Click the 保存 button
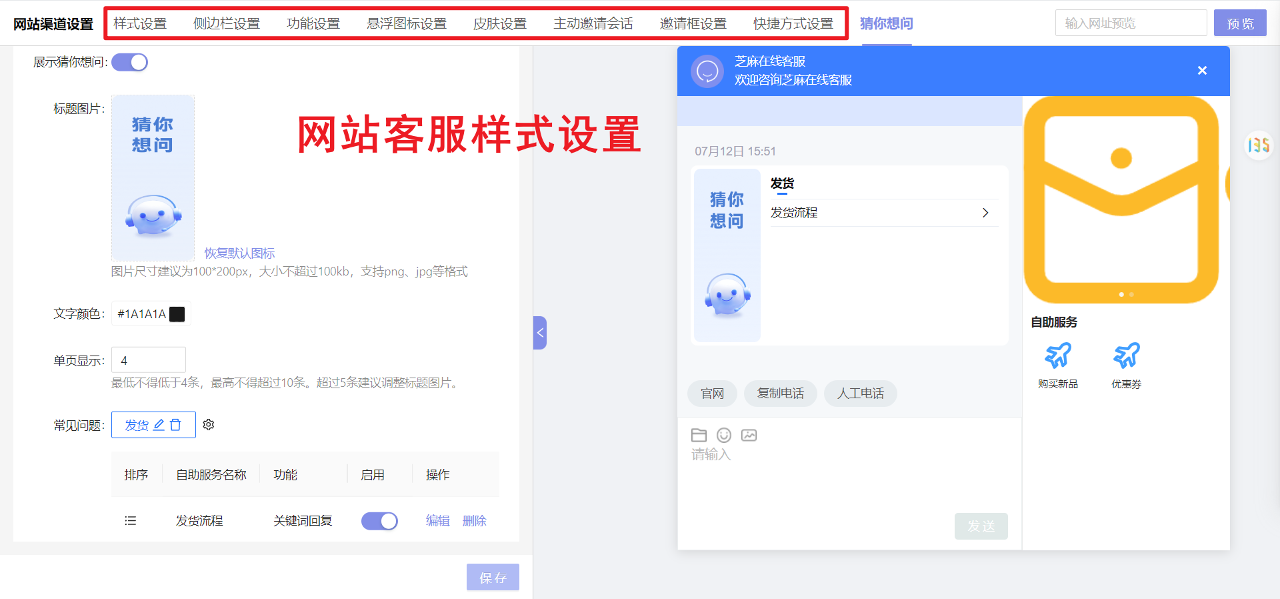 (x=493, y=577)
